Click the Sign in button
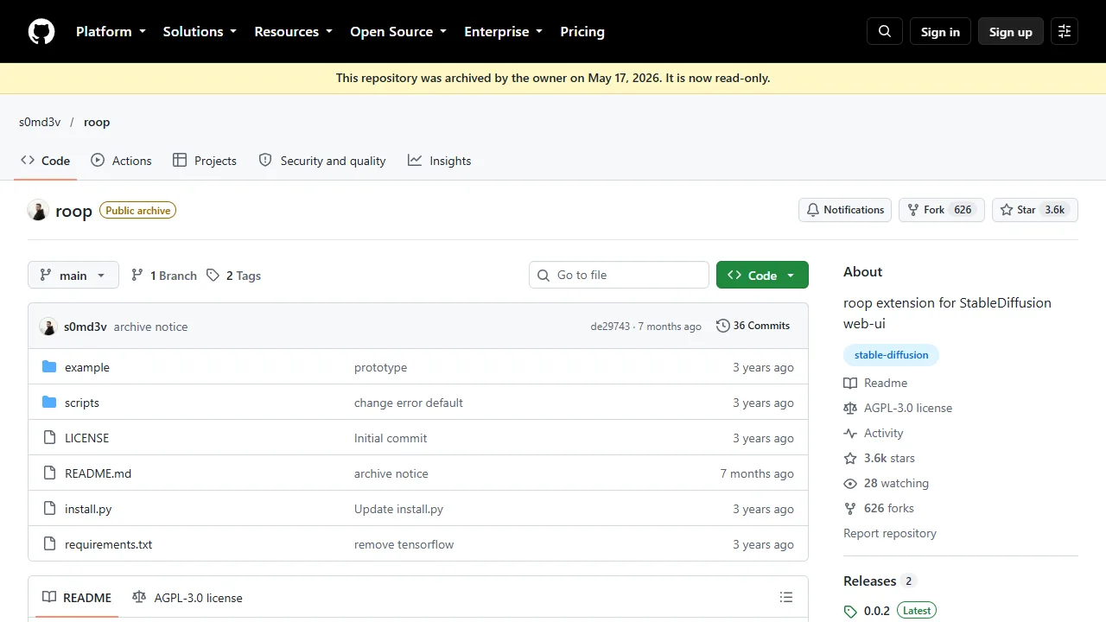The image size is (1106, 622). pyautogui.click(x=940, y=31)
